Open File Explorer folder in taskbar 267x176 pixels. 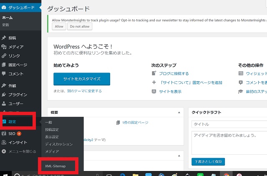coord(136,175)
